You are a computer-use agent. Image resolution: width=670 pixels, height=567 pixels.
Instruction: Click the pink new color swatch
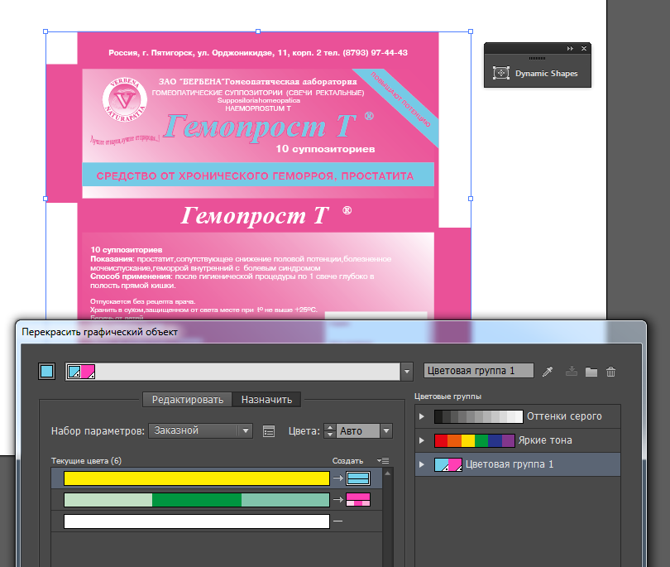(358, 500)
